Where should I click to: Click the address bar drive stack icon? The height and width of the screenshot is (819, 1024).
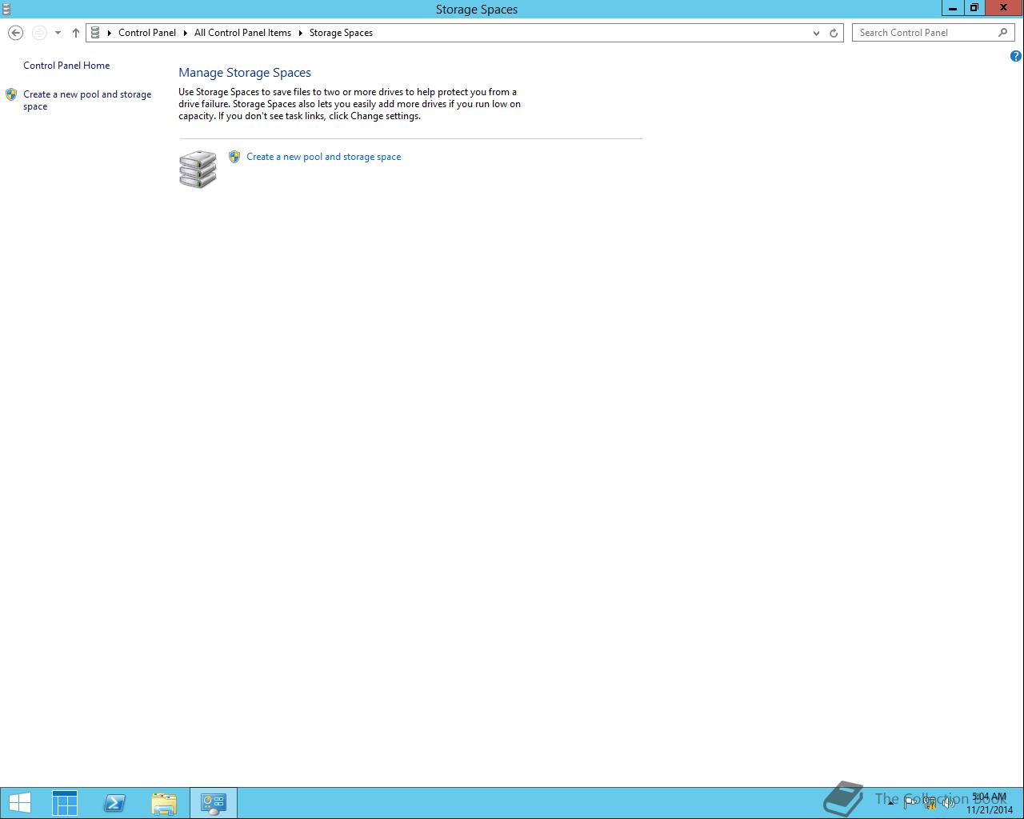tap(95, 33)
